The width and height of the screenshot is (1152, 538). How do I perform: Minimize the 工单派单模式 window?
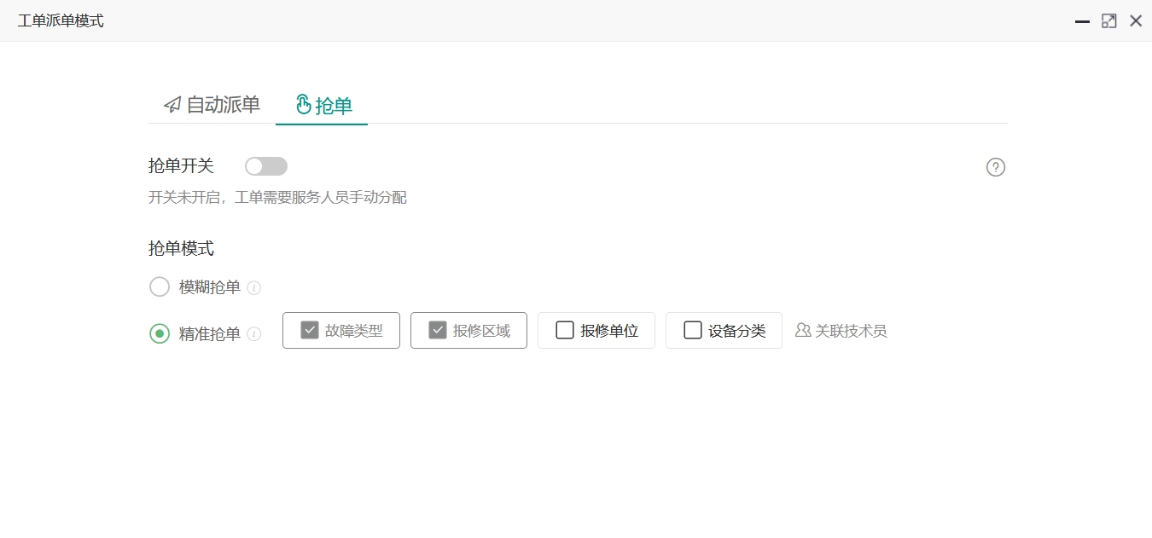tap(1081, 20)
